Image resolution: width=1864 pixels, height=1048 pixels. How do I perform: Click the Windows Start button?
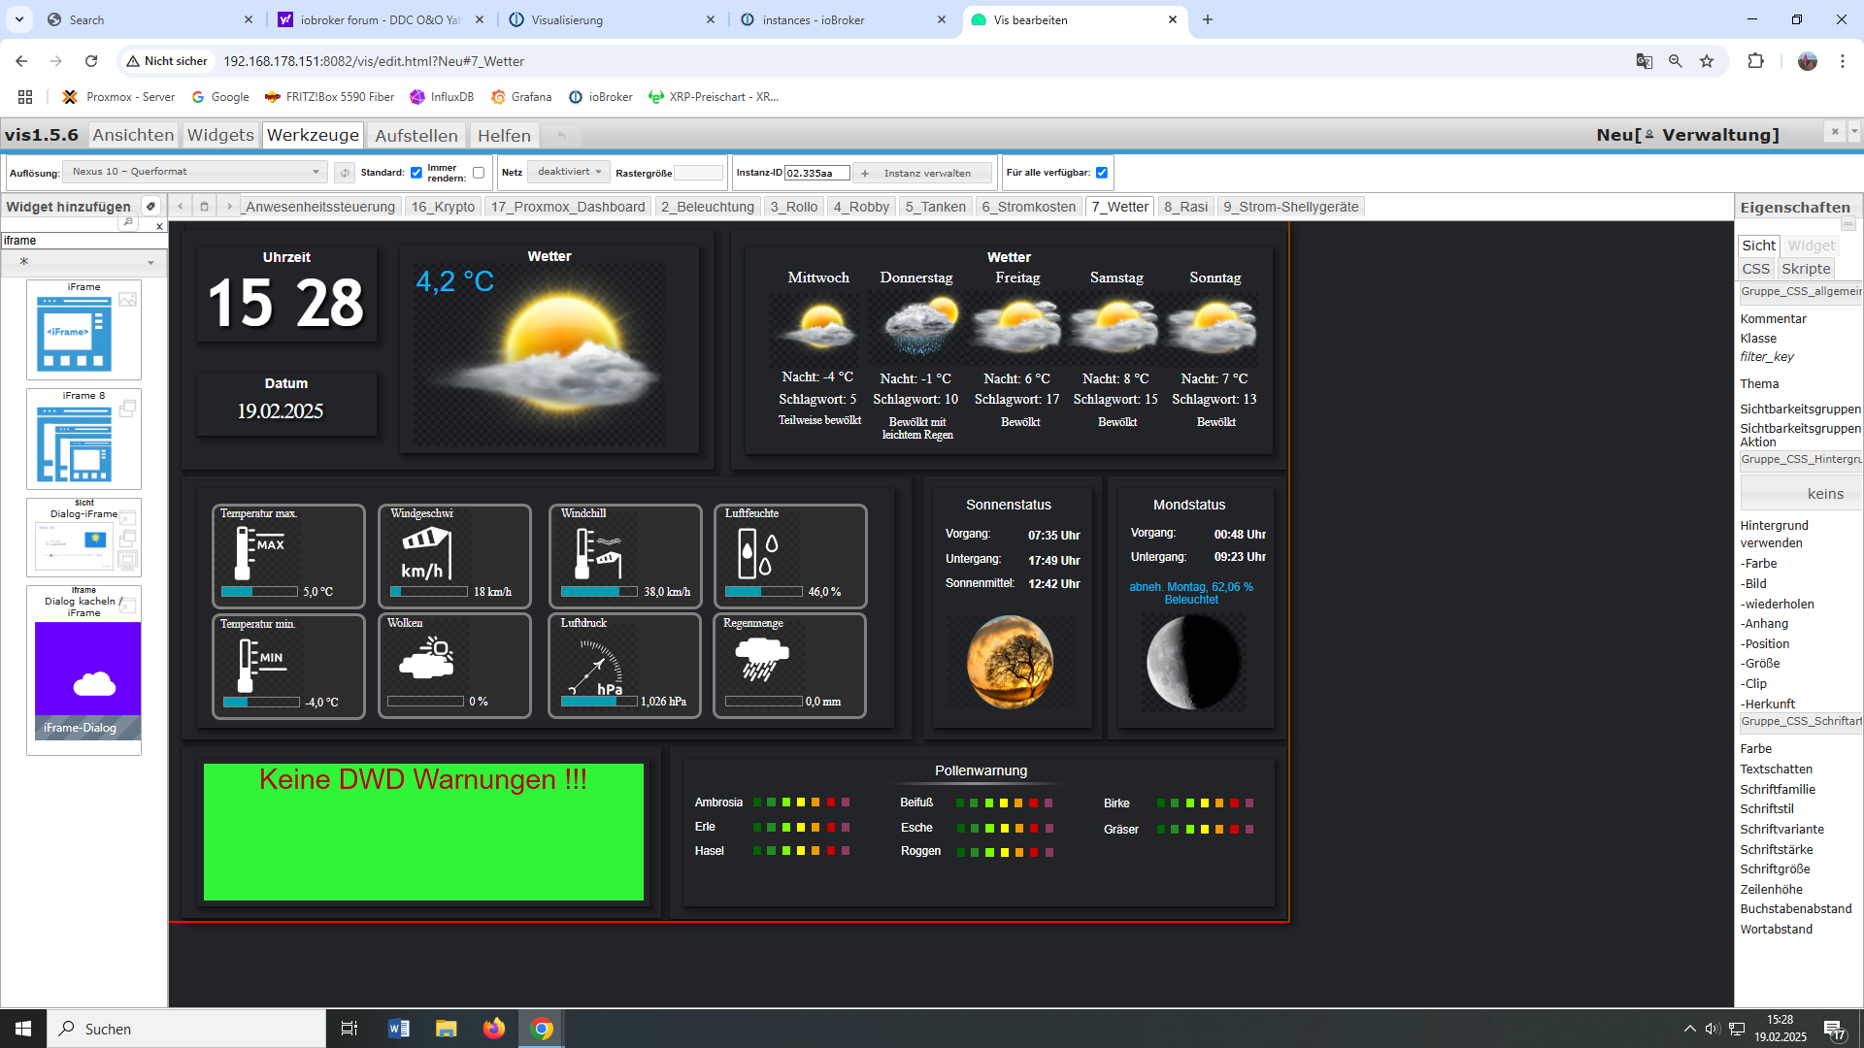point(23,1029)
